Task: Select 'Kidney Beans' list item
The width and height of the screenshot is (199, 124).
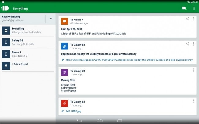Action: (x=69, y=88)
